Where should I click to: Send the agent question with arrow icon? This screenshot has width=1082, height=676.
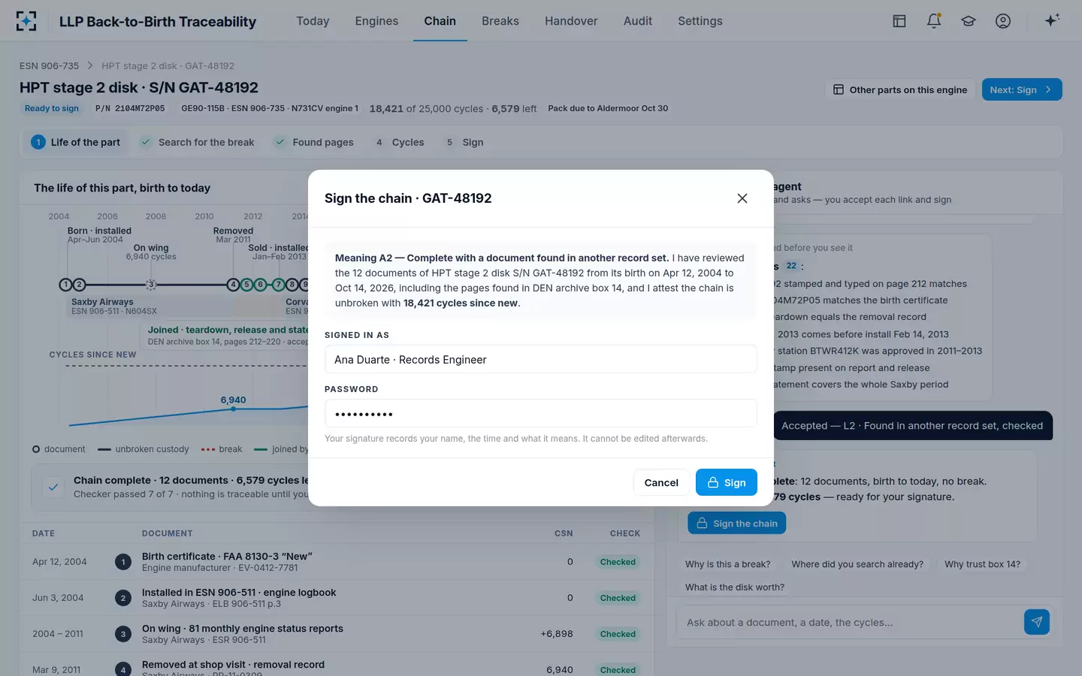(1037, 622)
